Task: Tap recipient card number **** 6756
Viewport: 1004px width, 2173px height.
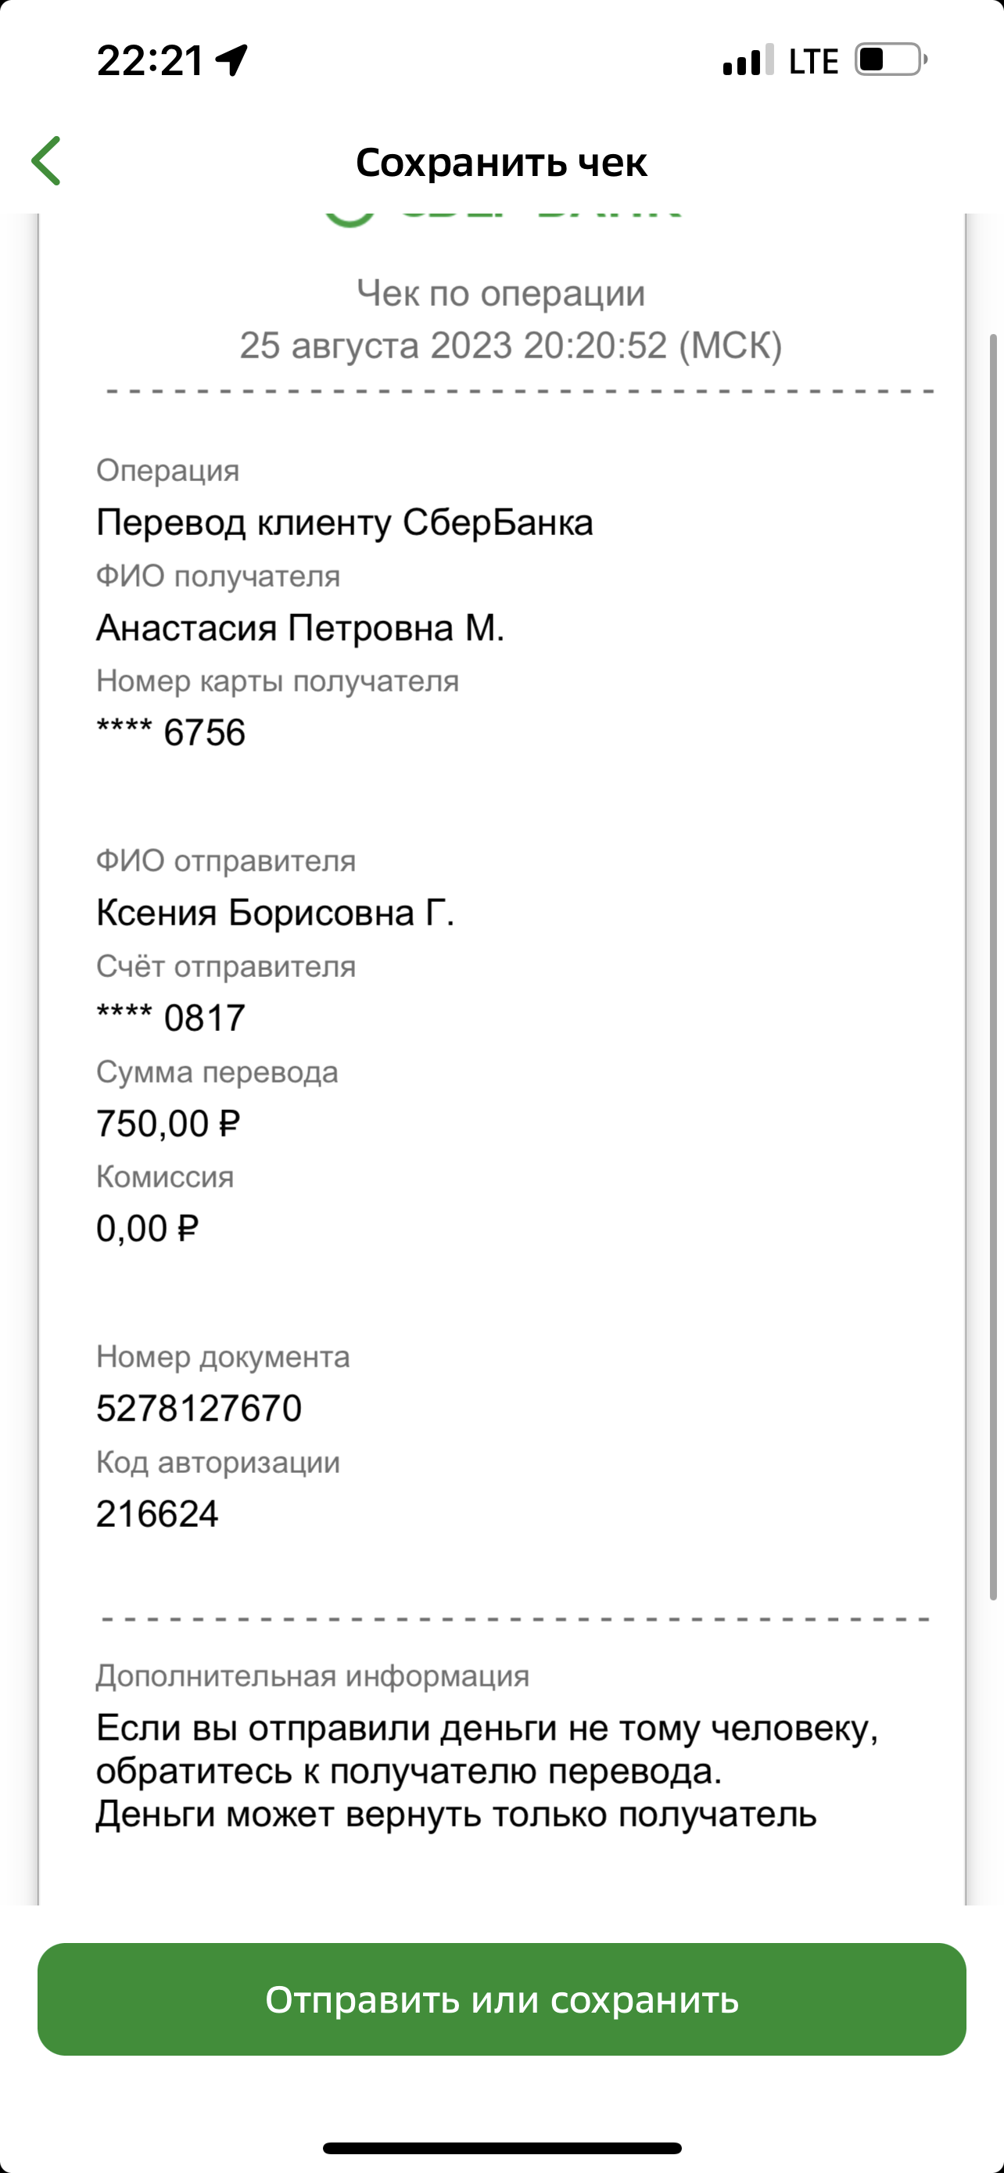Action: (x=171, y=732)
